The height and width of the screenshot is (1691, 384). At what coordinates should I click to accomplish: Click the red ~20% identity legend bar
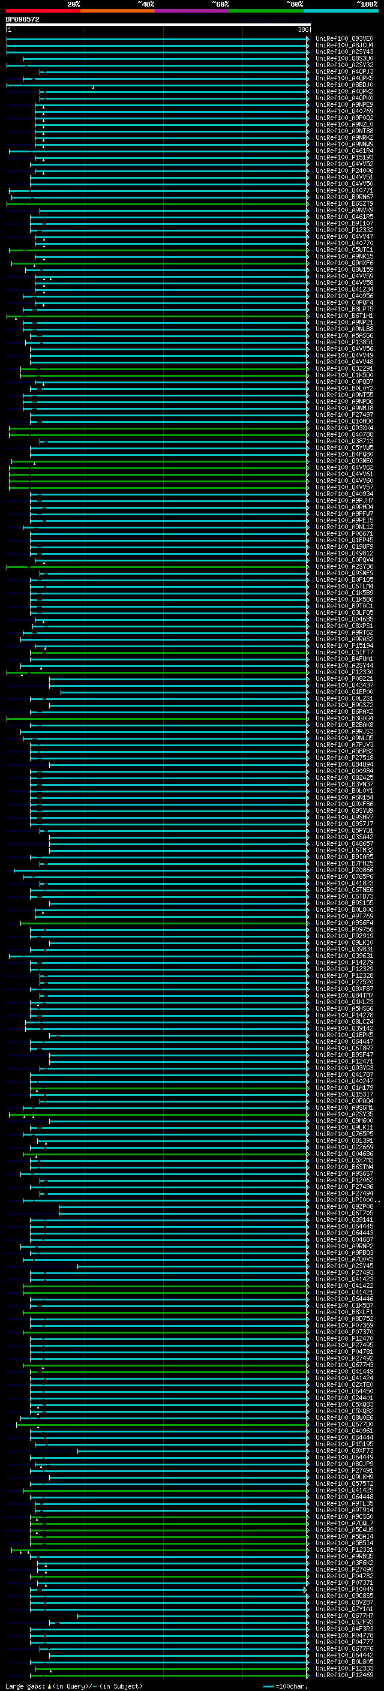(x=43, y=11)
